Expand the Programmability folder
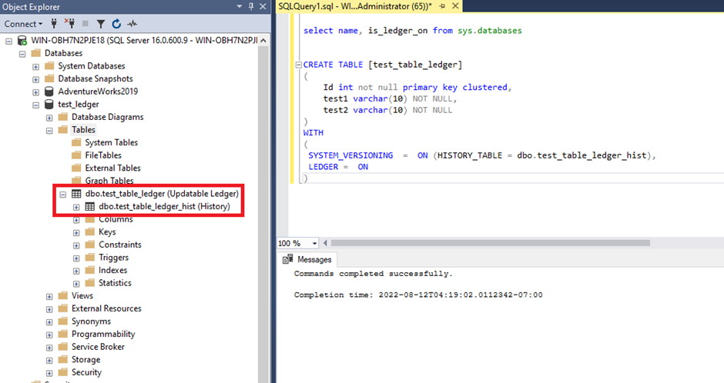Screen dimensions: 724x383 [49, 335]
